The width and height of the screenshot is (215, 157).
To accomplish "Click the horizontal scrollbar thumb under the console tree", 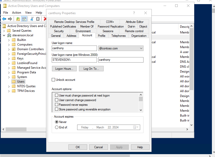I will point(16,129).
